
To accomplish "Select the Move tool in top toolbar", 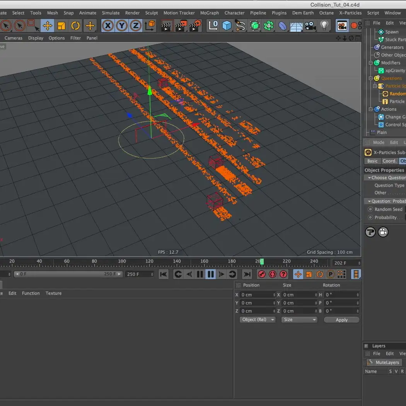I will pyautogui.click(x=48, y=26).
